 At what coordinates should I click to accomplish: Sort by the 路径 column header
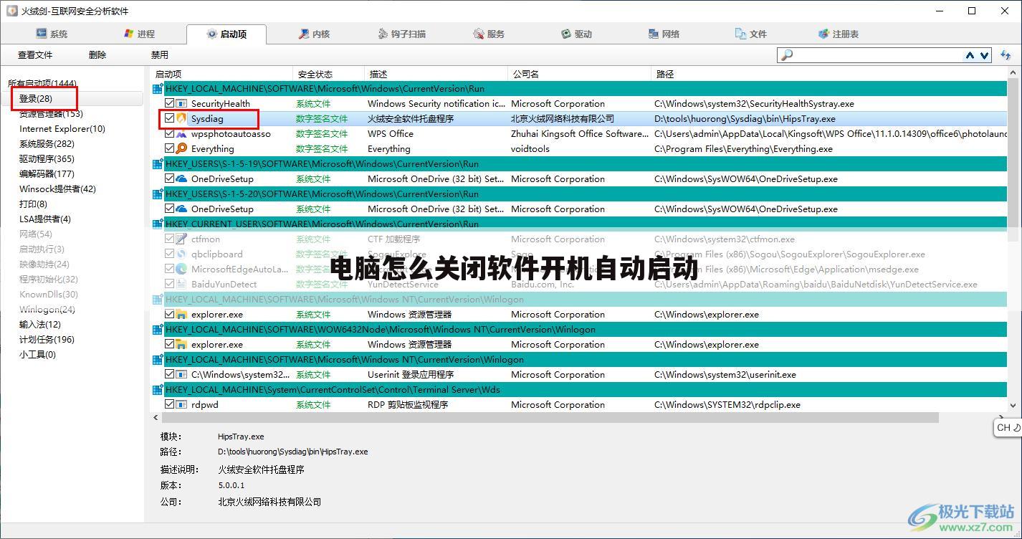point(828,74)
